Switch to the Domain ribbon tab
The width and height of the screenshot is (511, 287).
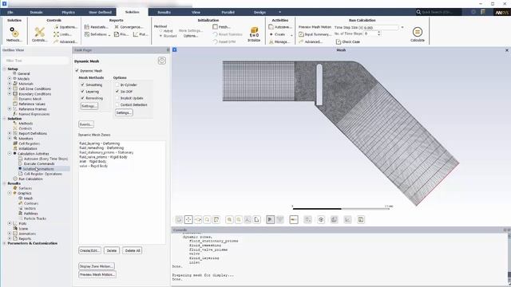(36, 13)
